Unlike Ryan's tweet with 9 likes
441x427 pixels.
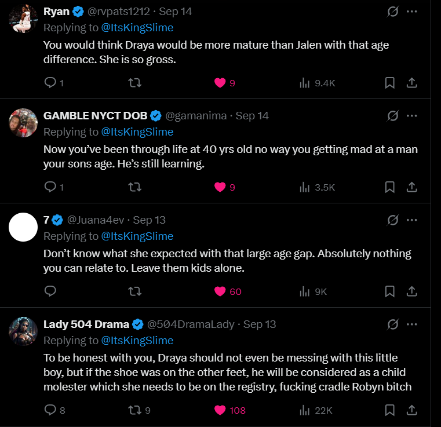[220, 83]
